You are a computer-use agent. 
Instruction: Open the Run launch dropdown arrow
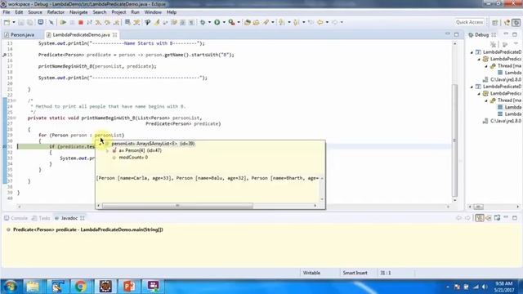click(x=224, y=22)
